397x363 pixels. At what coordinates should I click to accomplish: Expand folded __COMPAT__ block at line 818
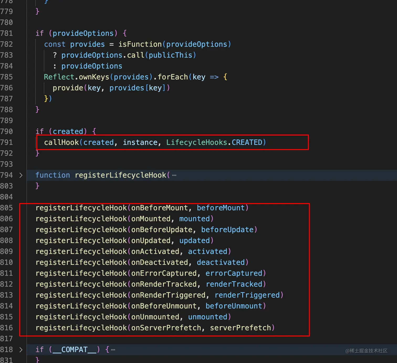pos(21,350)
